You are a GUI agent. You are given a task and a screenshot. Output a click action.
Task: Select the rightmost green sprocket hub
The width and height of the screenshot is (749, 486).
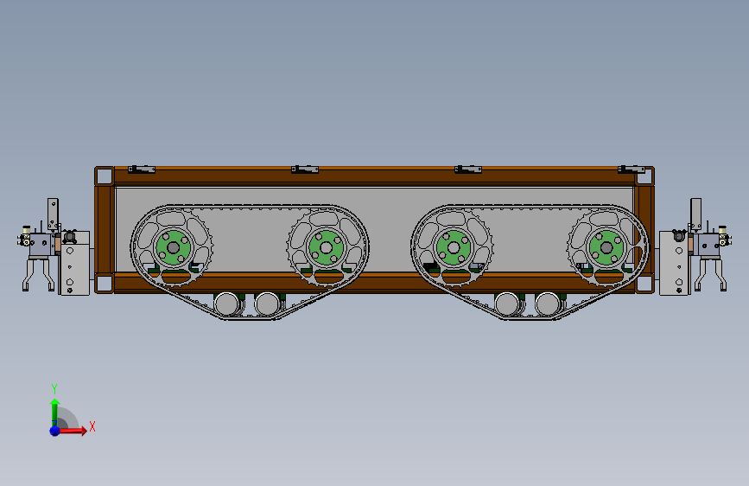(606, 247)
